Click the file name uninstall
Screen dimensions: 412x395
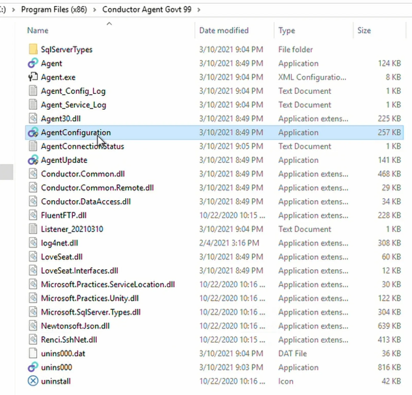pos(56,381)
